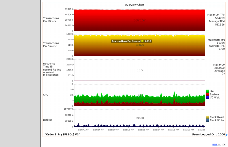Click the blue return arrow icon
Image resolution: width=228 pixels, height=147 pixels.
(227, 135)
